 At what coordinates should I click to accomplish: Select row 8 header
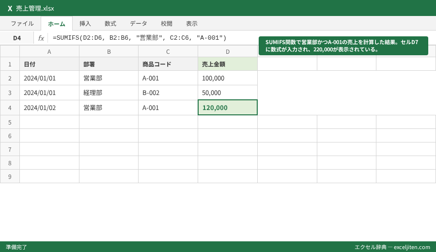(10, 163)
